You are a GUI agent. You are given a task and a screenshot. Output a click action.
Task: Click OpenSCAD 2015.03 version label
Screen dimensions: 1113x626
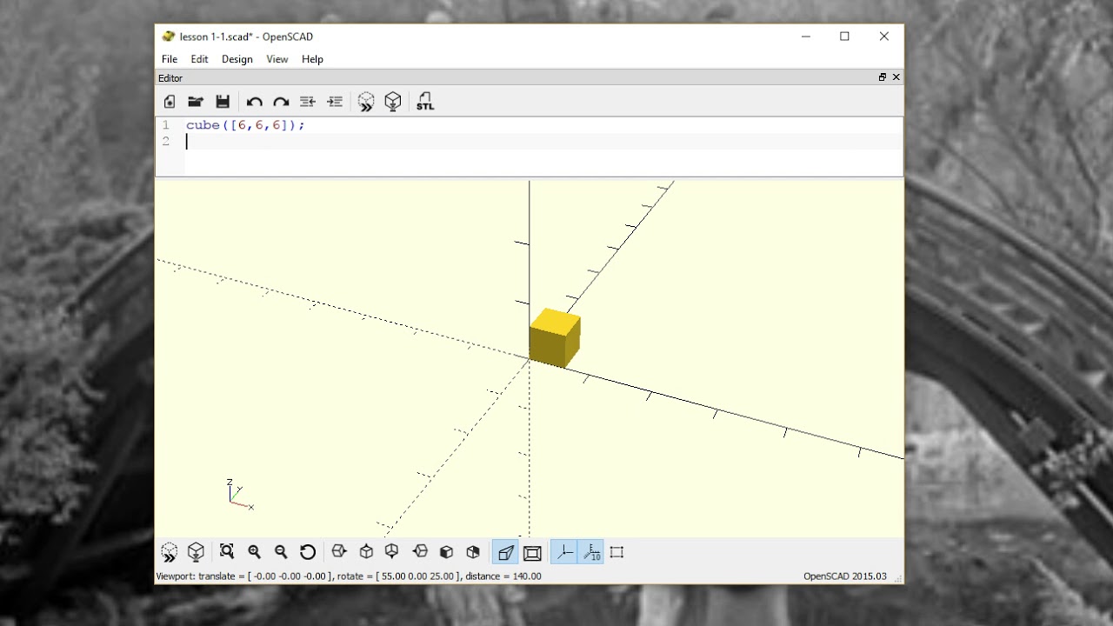[845, 576]
